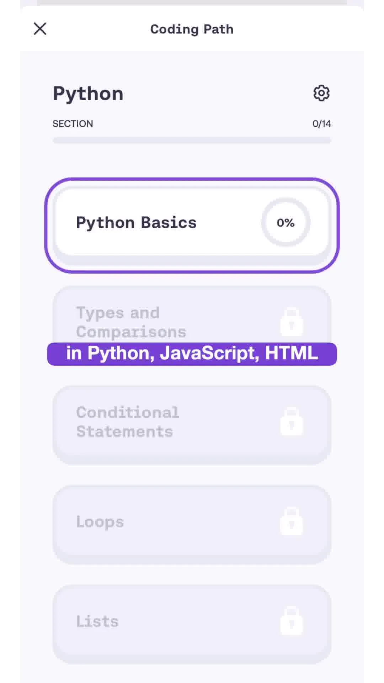The width and height of the screenshot is (384, 683).
Task: Tap the Loops lock icon
Action: click(x=291, y=521)
